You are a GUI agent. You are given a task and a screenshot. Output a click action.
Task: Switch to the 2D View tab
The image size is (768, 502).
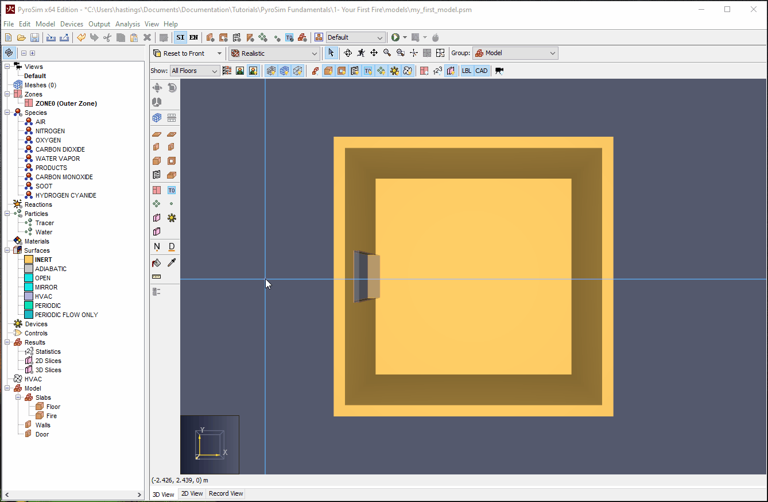[x=192, y=493]
